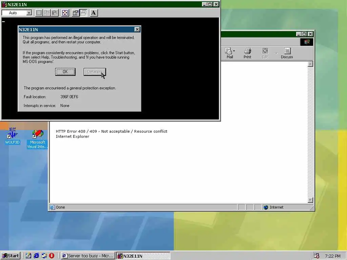Open the Mail button dropdown arrow
The image size is (347, 260).
point(234,51)
